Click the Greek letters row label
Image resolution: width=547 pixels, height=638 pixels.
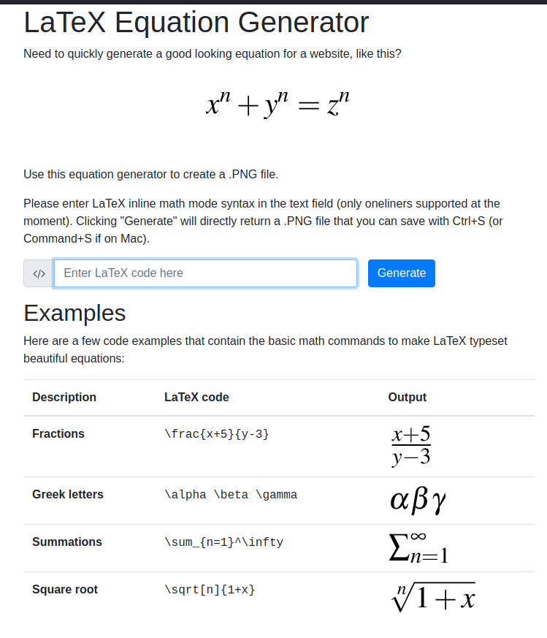click(x=68, y=495)
